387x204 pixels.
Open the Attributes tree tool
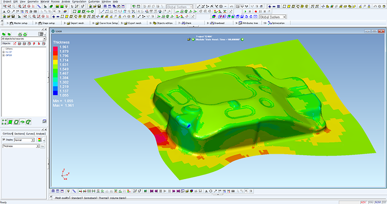coord(249,23)
